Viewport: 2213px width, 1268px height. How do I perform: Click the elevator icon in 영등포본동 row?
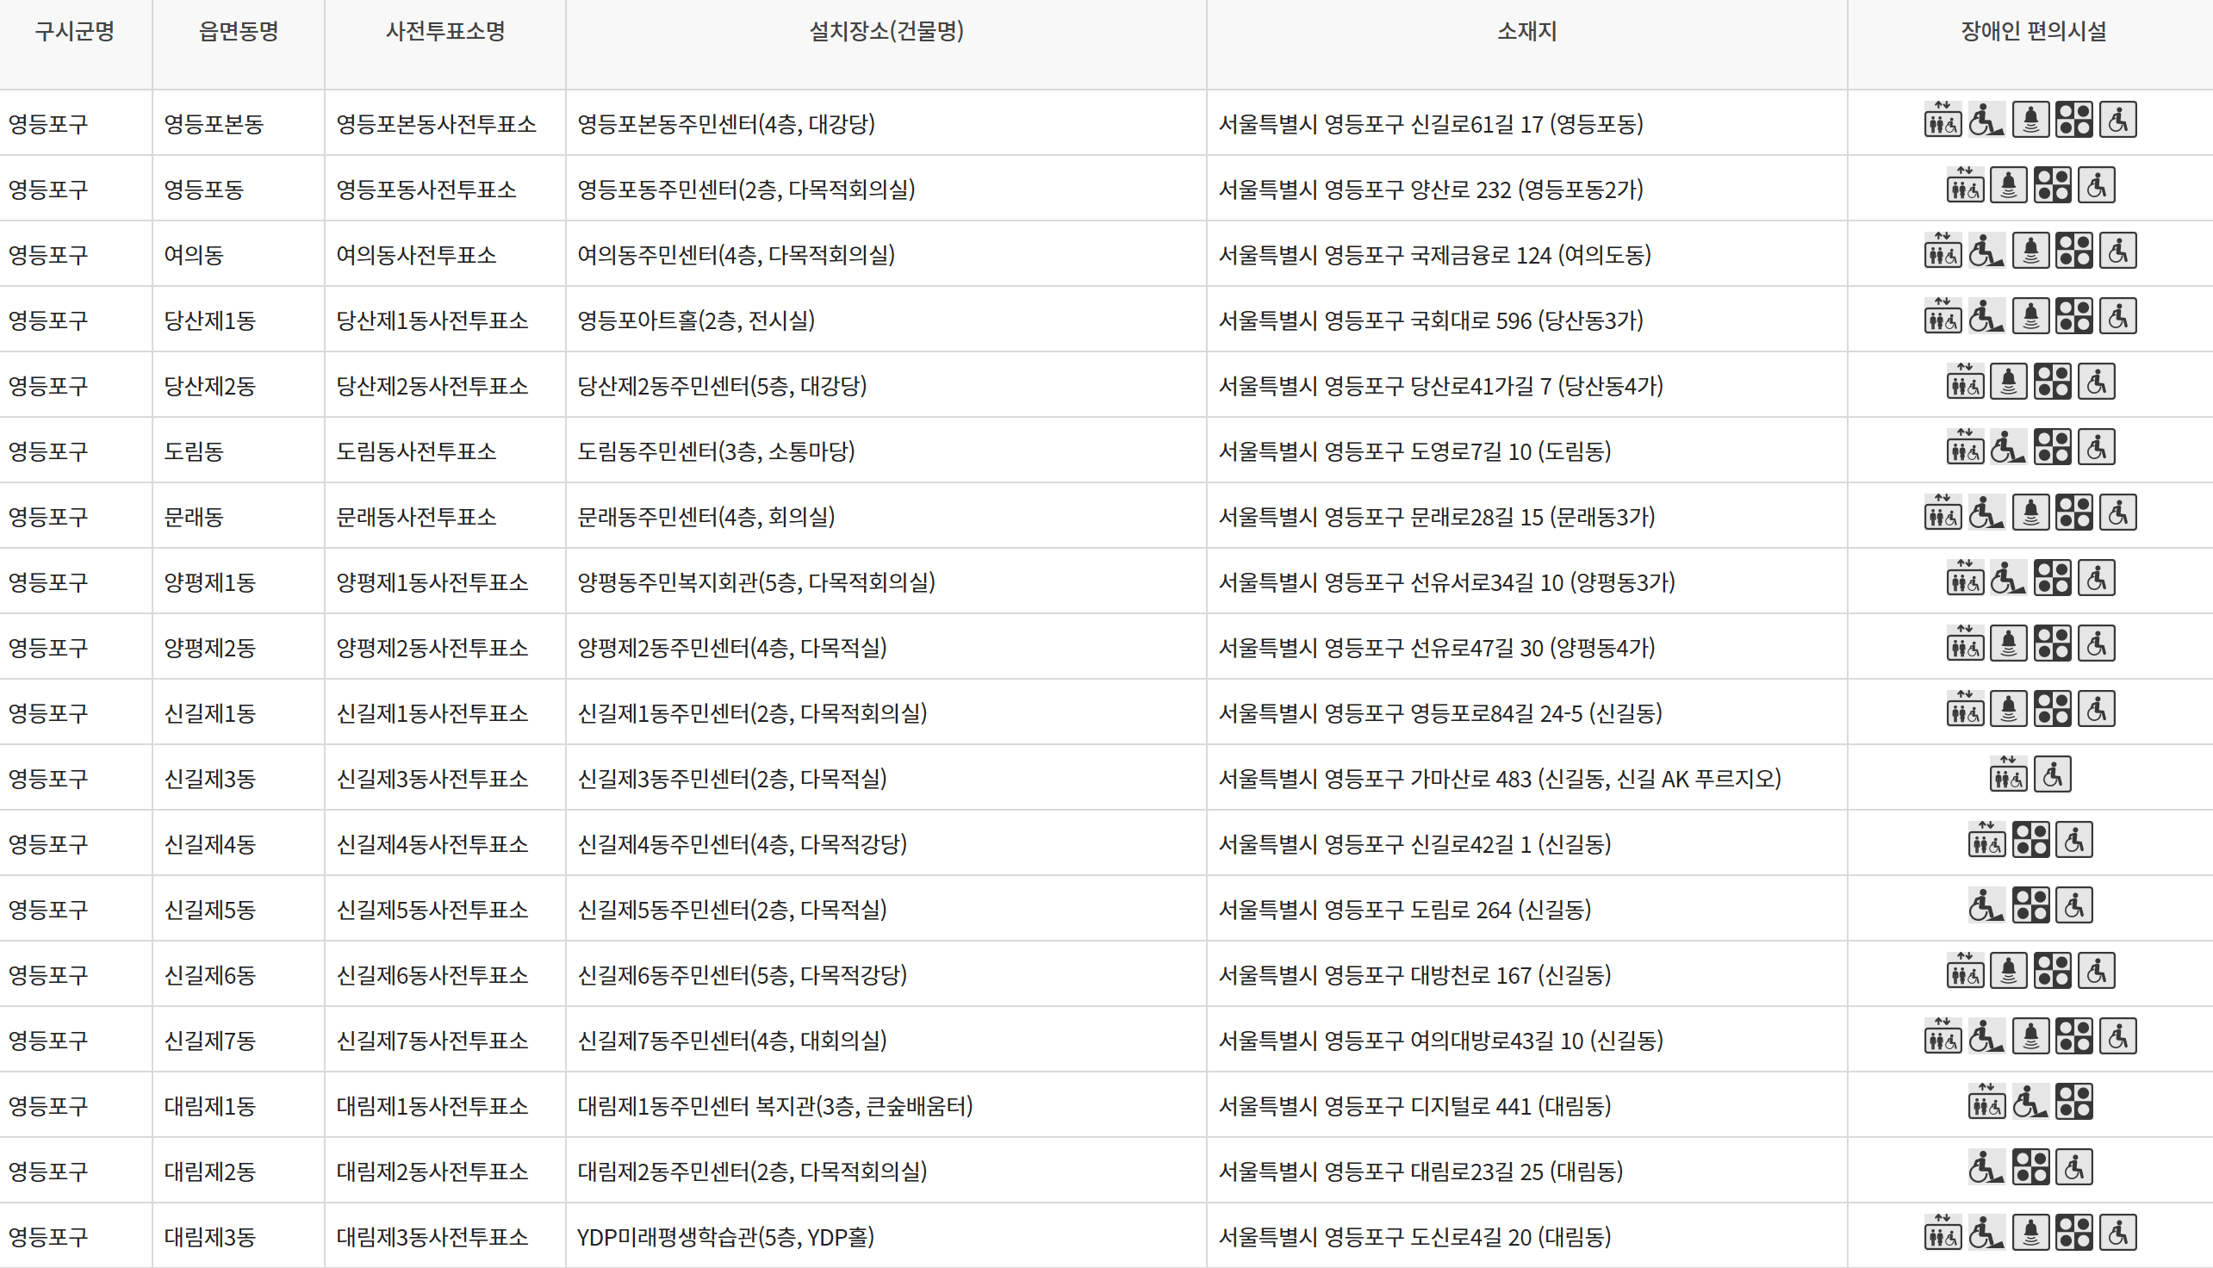1943,121
